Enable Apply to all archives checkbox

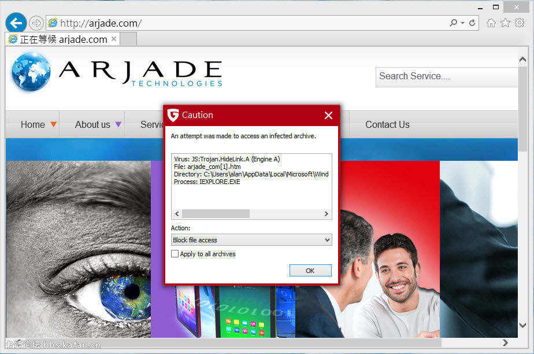(175, 254)
